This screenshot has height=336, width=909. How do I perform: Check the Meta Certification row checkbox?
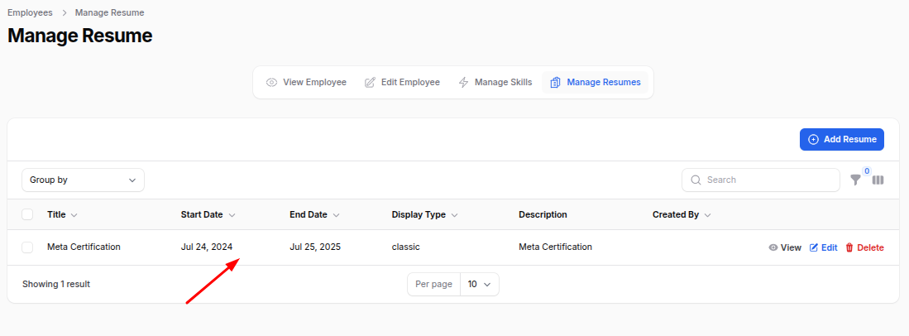27,247
